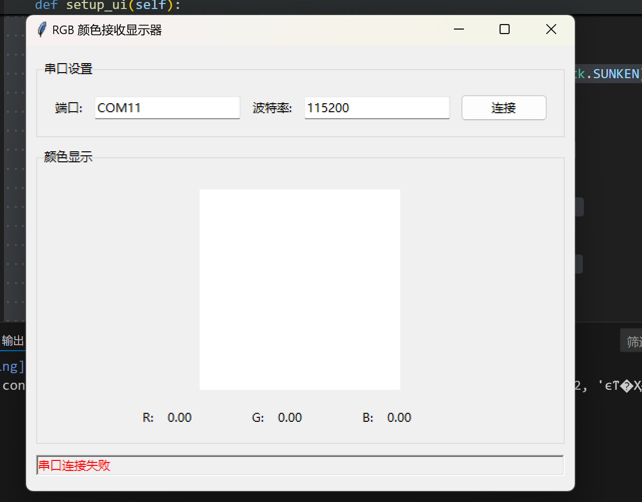Image resolution: width=642 pixels, height=502 pixels.
Task: Click the feather icon in title bar
Action: (42, 30)
